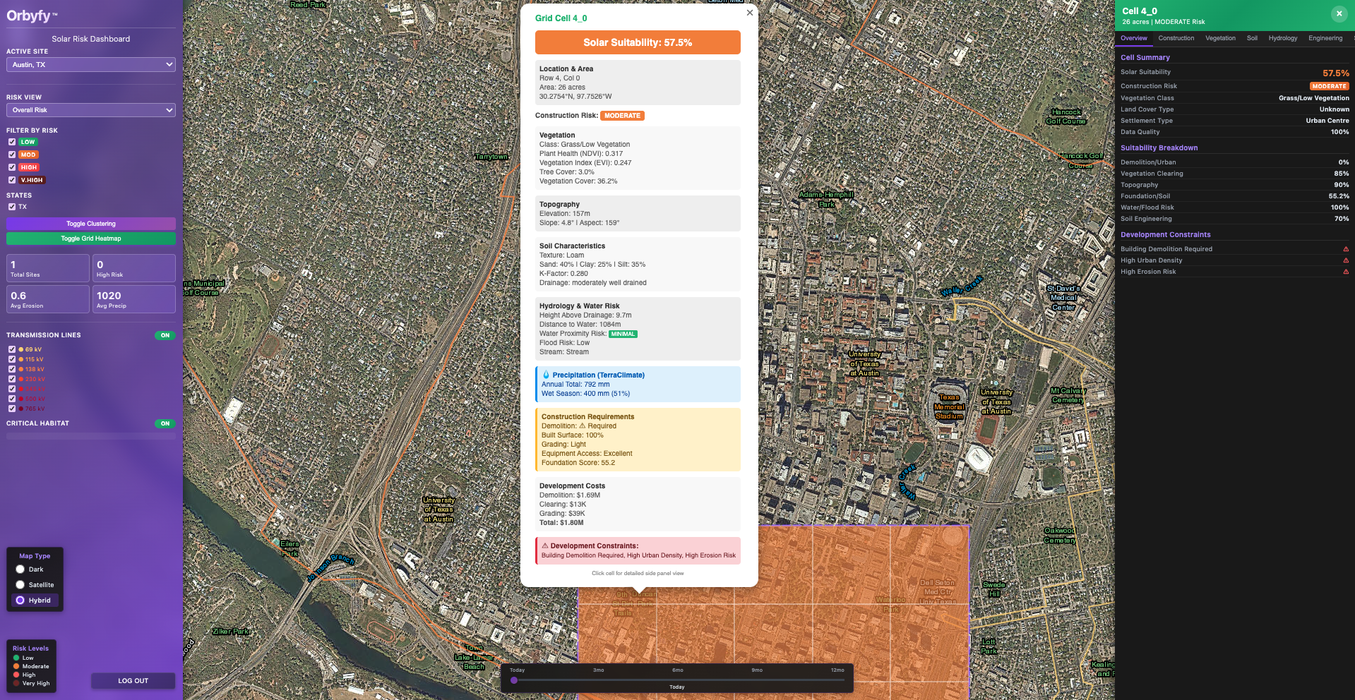Open the Overview tab
This screenshot has height=700, width=1355.
(x=1134, y=38)
